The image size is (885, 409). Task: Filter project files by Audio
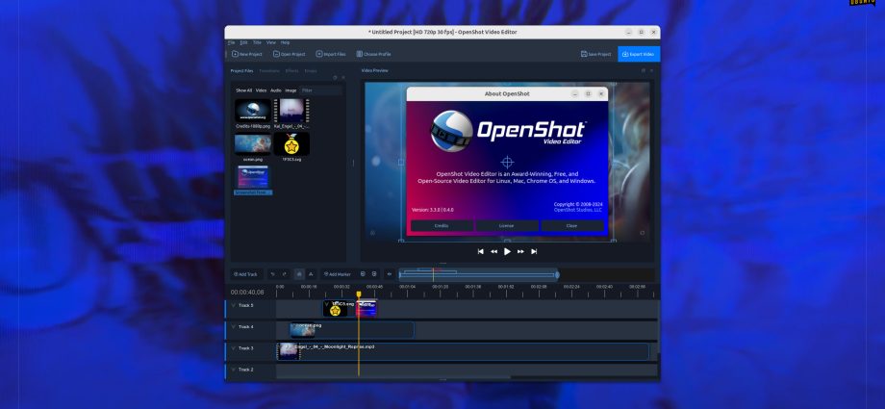coord(275,90)
